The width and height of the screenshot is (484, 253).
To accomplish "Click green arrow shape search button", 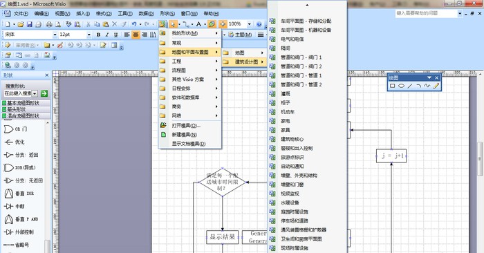I will click(x=44, y=93).
